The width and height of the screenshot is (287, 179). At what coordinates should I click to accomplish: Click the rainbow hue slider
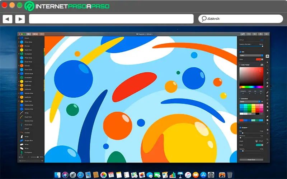pos(251,87)
